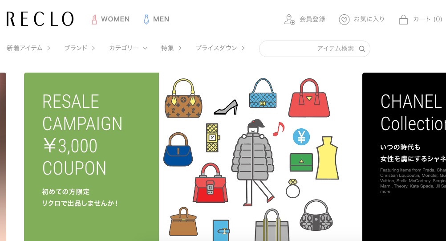Select the WOMEN tab

(x=111, y=19)
